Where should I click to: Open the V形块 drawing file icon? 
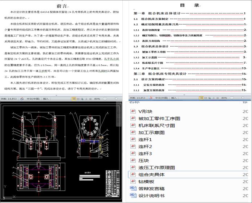133,111
